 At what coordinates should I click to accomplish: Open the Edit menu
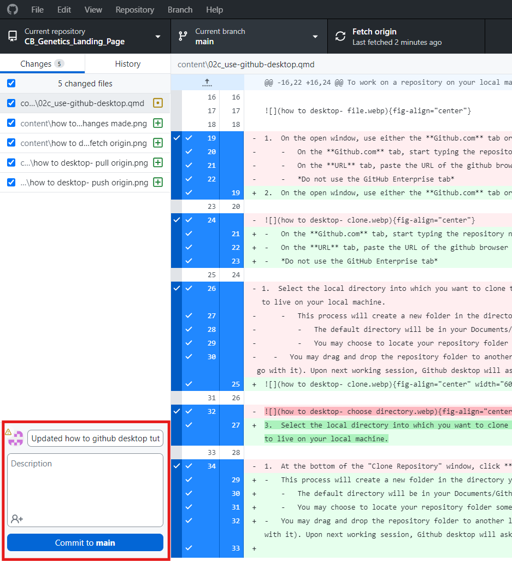(x=64, y=10)
